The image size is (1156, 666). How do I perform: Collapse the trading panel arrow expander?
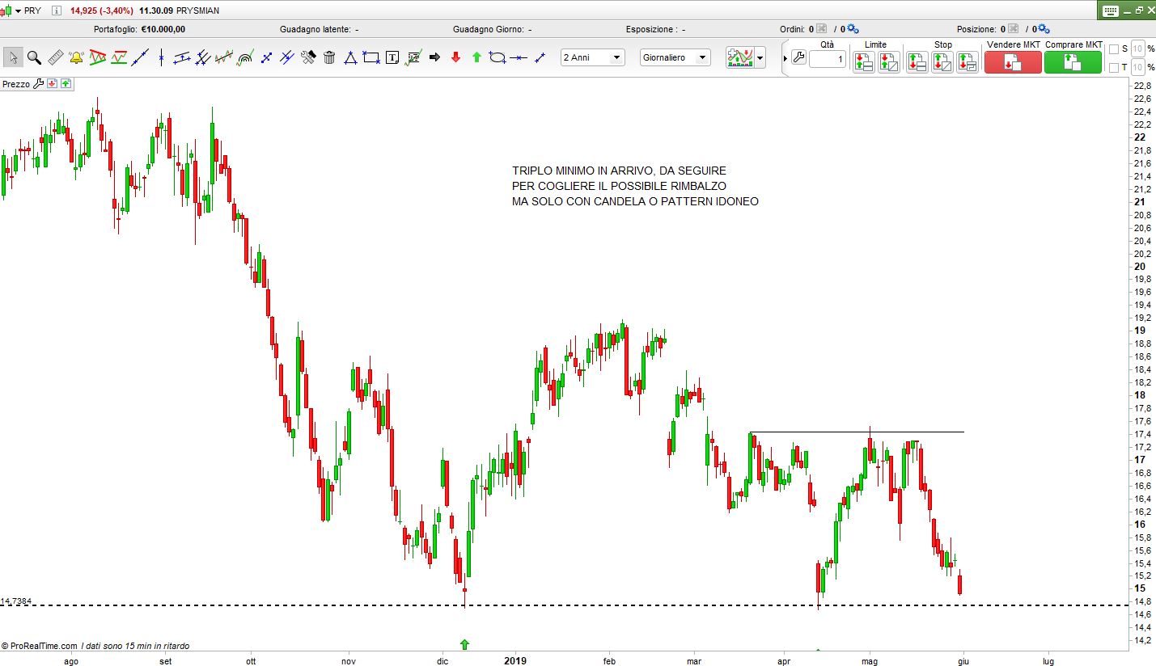[785, 58]
